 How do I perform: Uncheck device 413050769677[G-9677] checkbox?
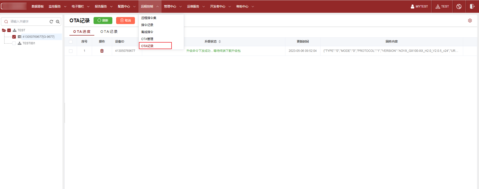tap(14, 37)
